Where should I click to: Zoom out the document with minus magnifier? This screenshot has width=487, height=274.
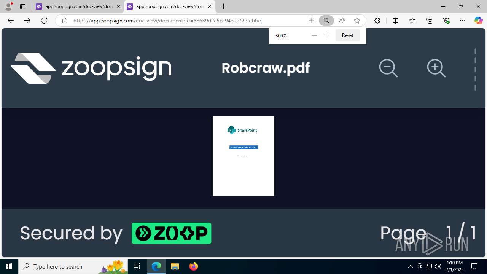(x=388, y=68)
